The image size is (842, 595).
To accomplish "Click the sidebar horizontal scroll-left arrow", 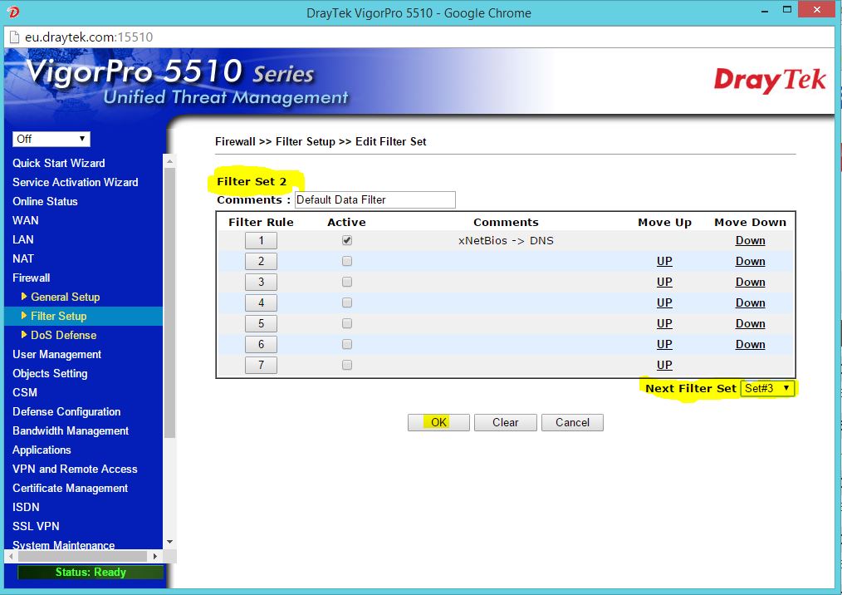I will pyautogui.click(x=10, y=556).
